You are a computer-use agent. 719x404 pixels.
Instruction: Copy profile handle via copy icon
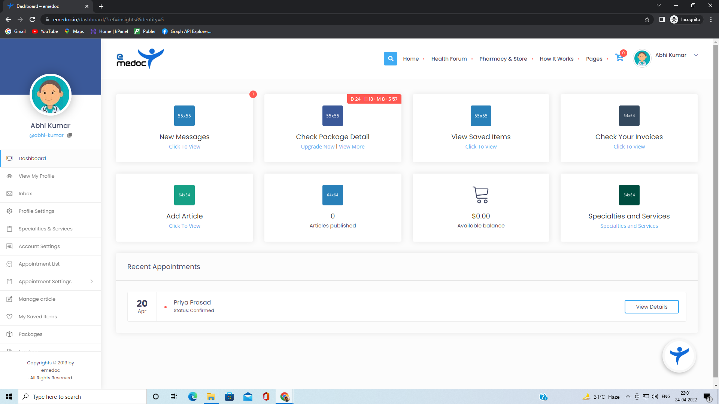(x=69, y=135)
